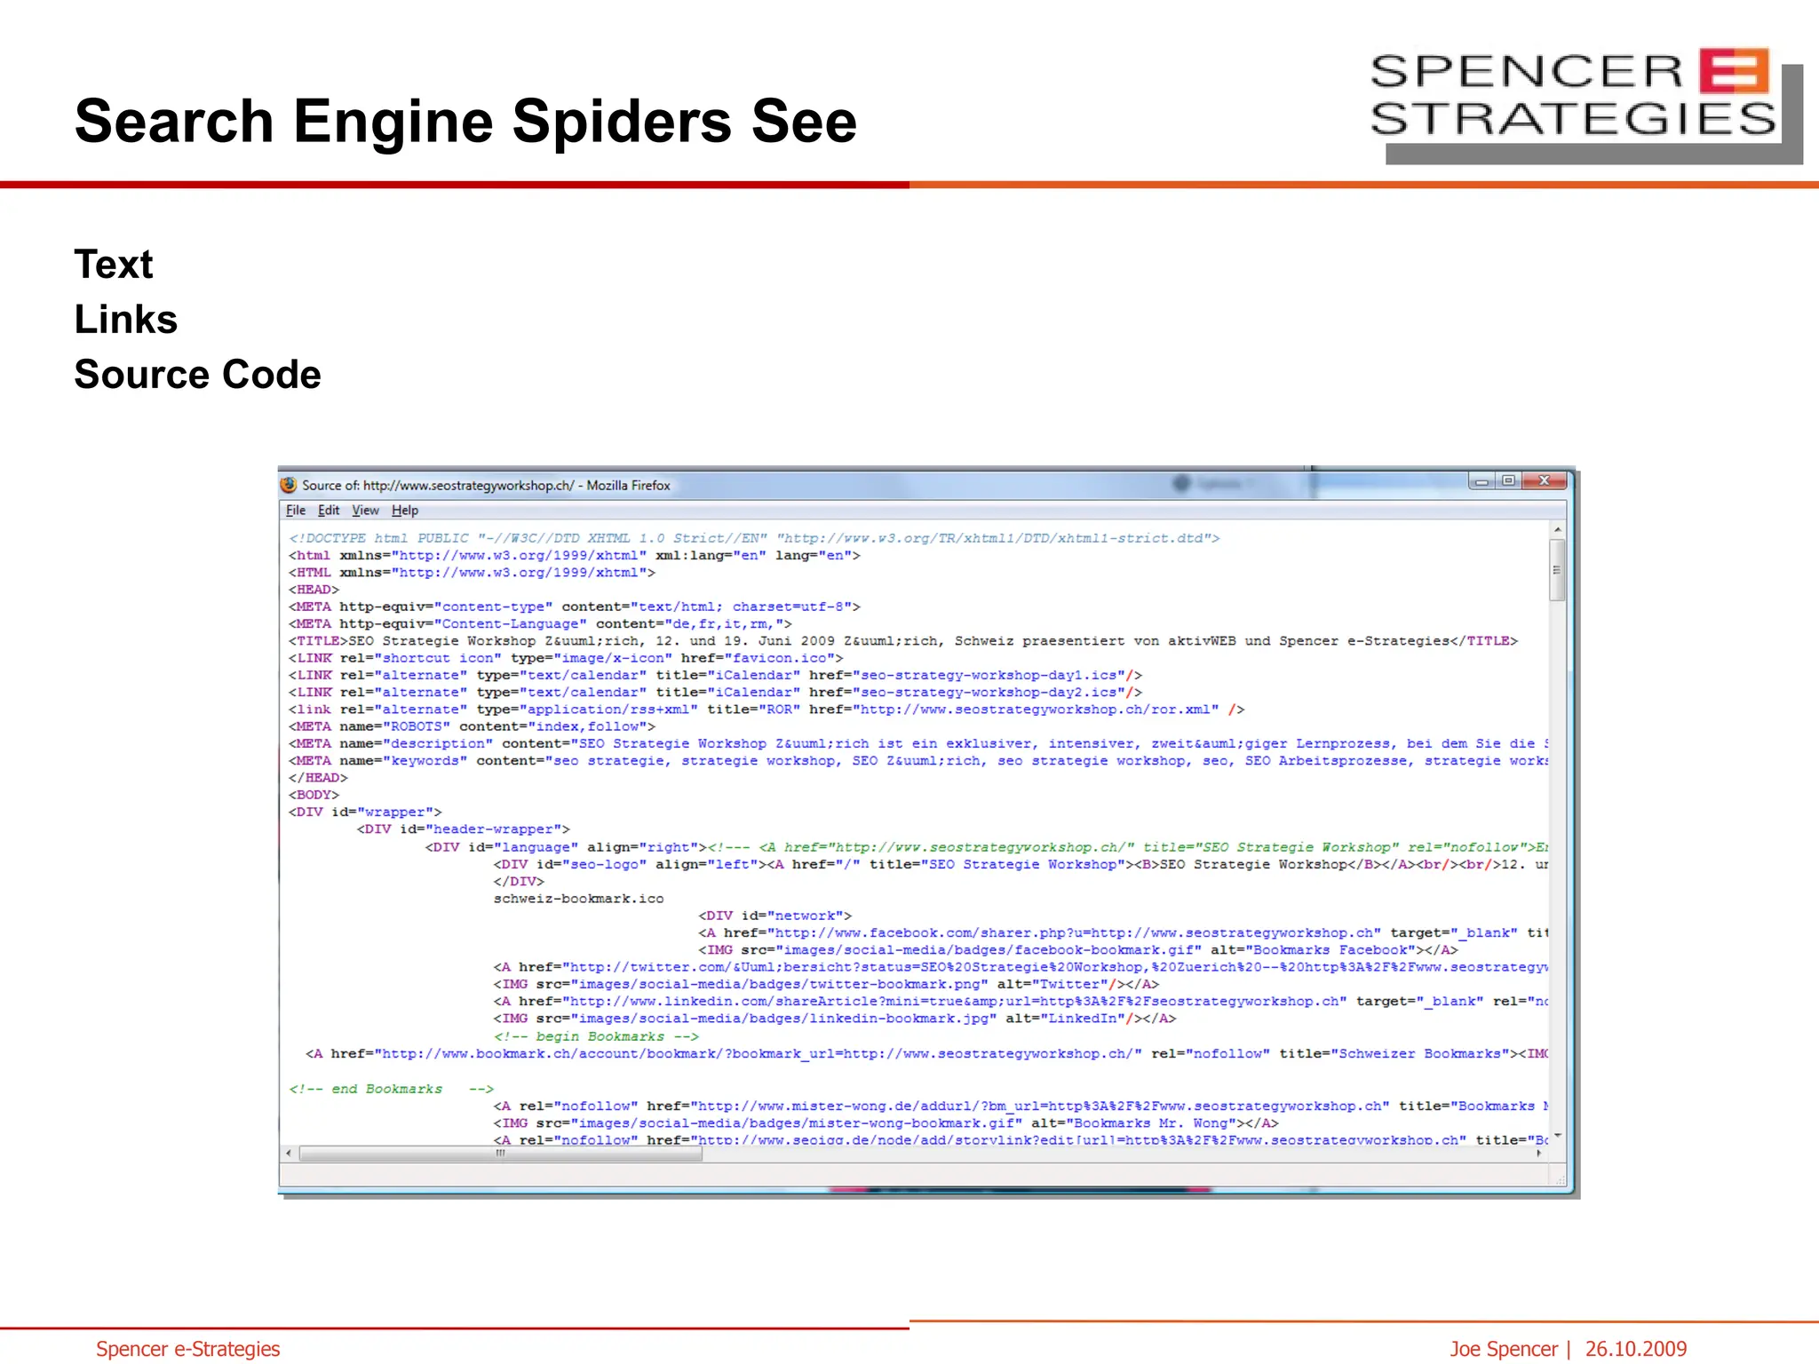Image resolution: width=1819 pixels, height=1364 pixels.
Task: Click the schweiz-bookmark.ico text
Action: click(x=578, y=899)
